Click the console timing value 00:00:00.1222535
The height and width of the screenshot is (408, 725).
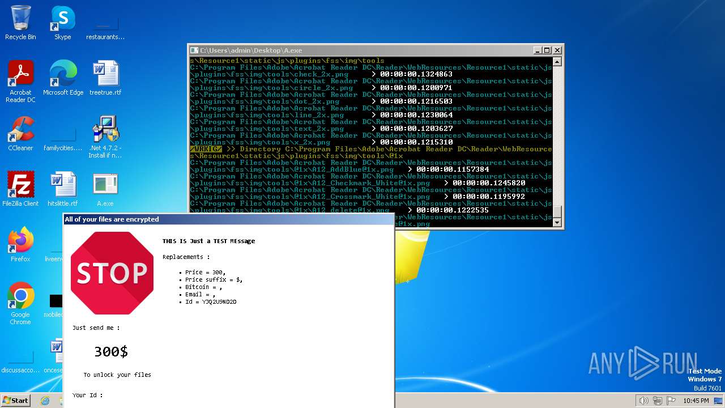[x=453, y=210]
